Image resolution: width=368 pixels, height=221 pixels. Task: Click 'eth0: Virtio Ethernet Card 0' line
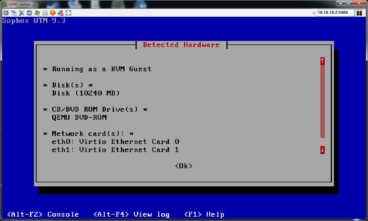point(116,142)
